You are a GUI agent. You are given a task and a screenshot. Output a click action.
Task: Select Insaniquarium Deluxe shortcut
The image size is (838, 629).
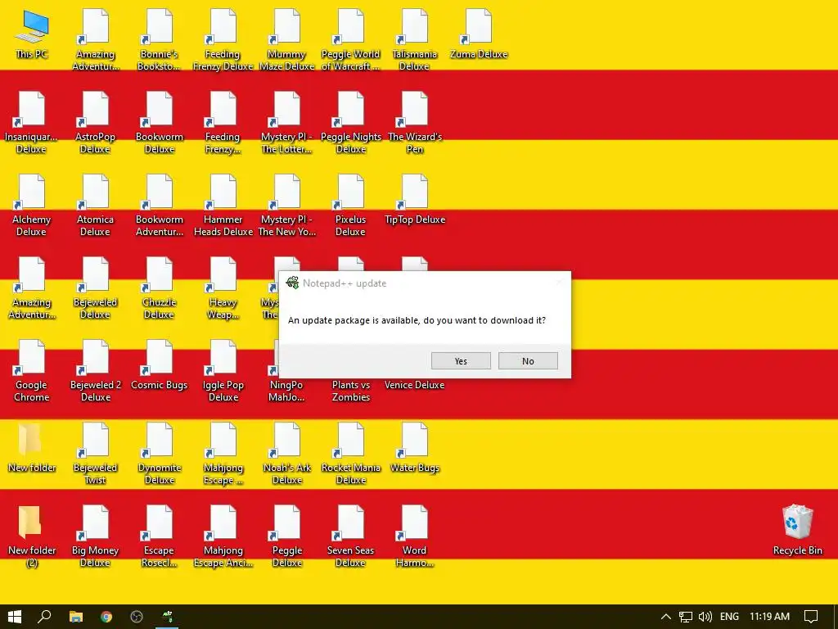tap(31, 123)
